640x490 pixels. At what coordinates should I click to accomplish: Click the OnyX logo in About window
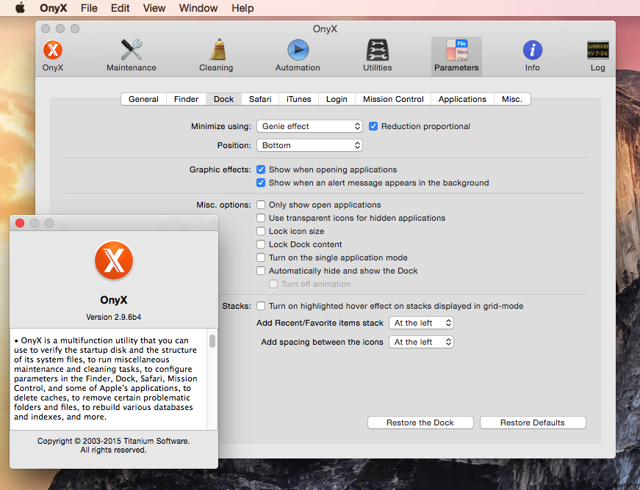click(113, 260)
